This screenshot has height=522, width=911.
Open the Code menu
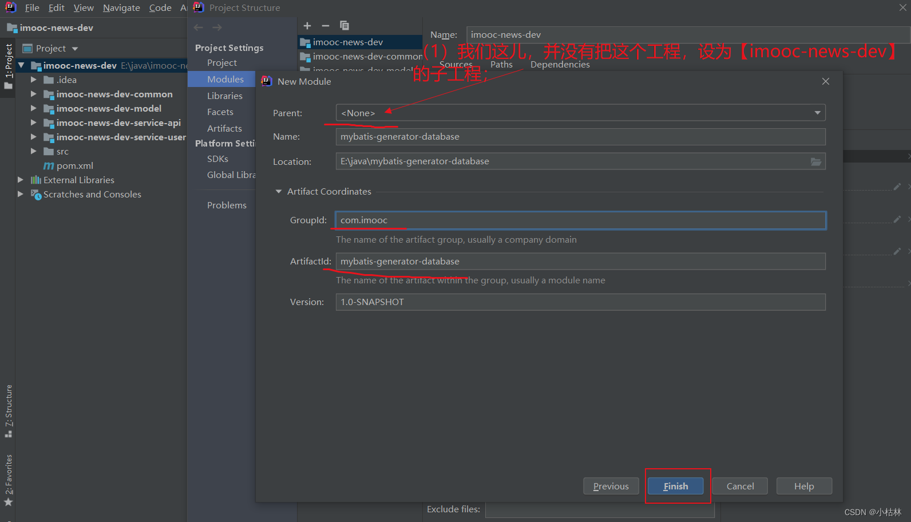click(160, 7)
